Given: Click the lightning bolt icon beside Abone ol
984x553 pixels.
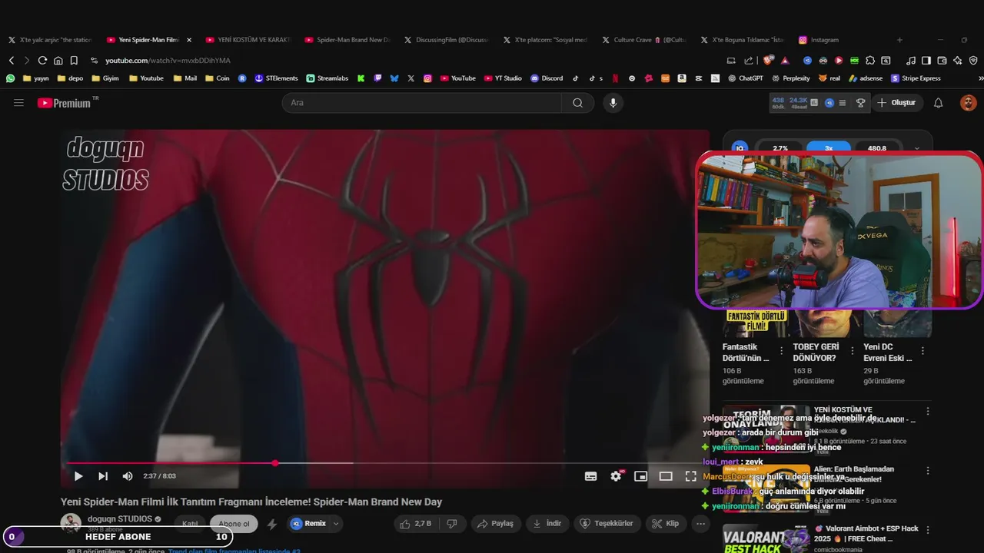Looking at the screenshot, I should click(272, 524).
